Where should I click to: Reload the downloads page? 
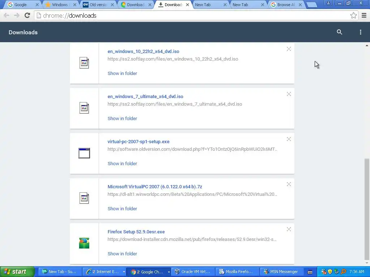tap(27, 16)
